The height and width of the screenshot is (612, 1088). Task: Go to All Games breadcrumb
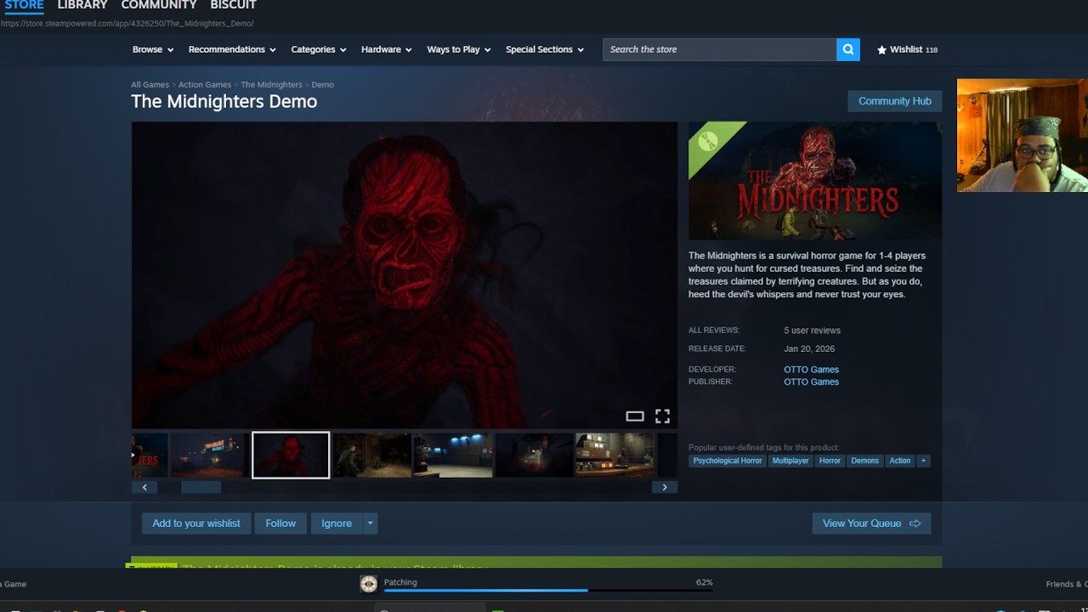pos(150,85)
